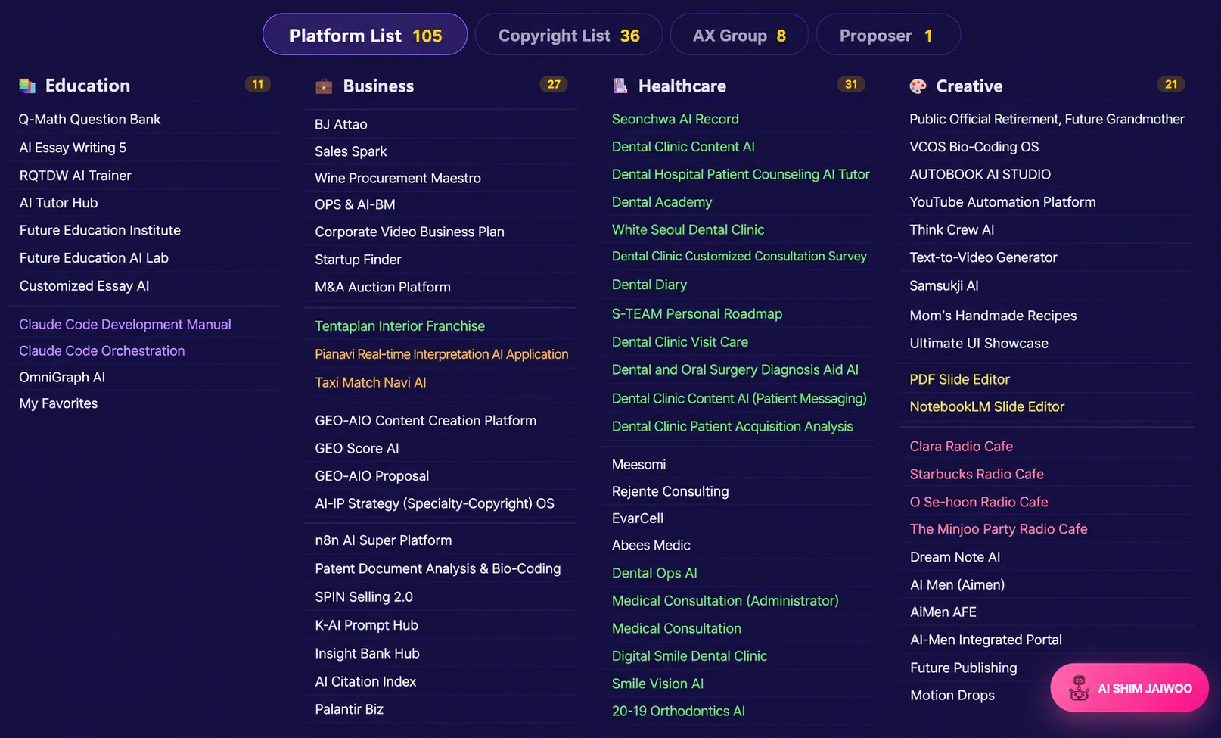The width and height of the screenshot is (1221, 738).
Task: Open the Copyright List tab
Action: point(569,35)
